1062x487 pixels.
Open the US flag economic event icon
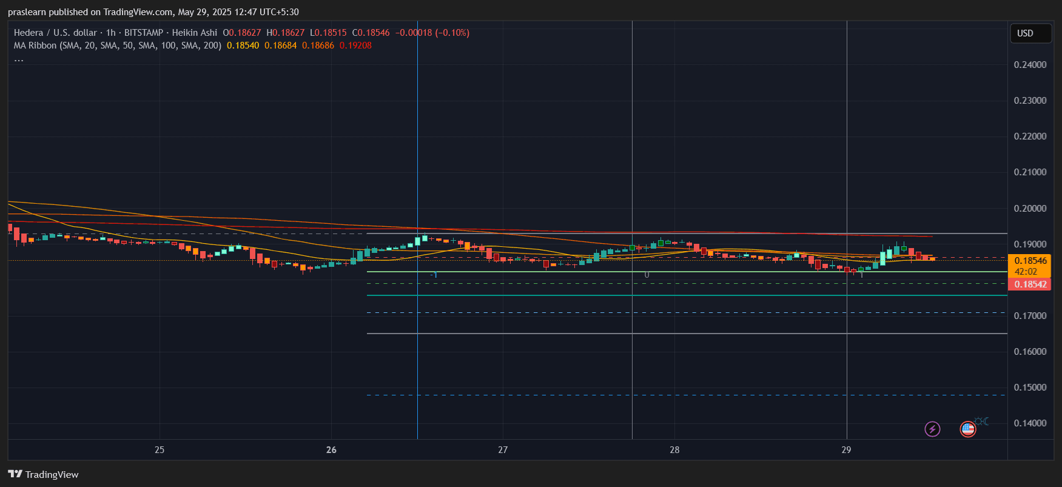click(967, 429)
